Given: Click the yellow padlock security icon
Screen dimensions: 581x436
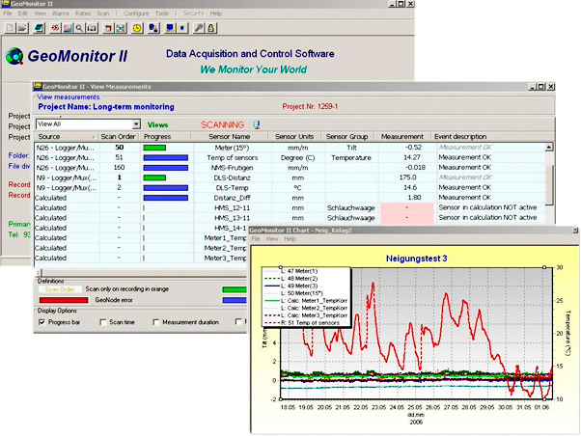Looking at the screenshot, I should click(x=210, y=28).
